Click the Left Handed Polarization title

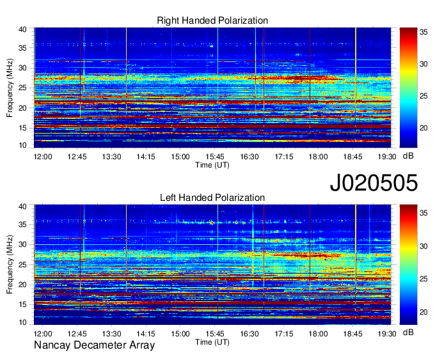pos(212,198)
